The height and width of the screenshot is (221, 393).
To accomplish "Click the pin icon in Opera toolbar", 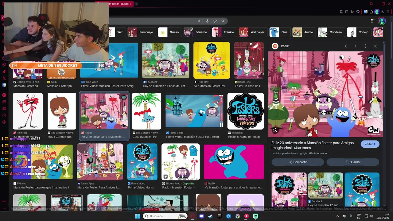I will pyautogui.click(x=341, y=12).
